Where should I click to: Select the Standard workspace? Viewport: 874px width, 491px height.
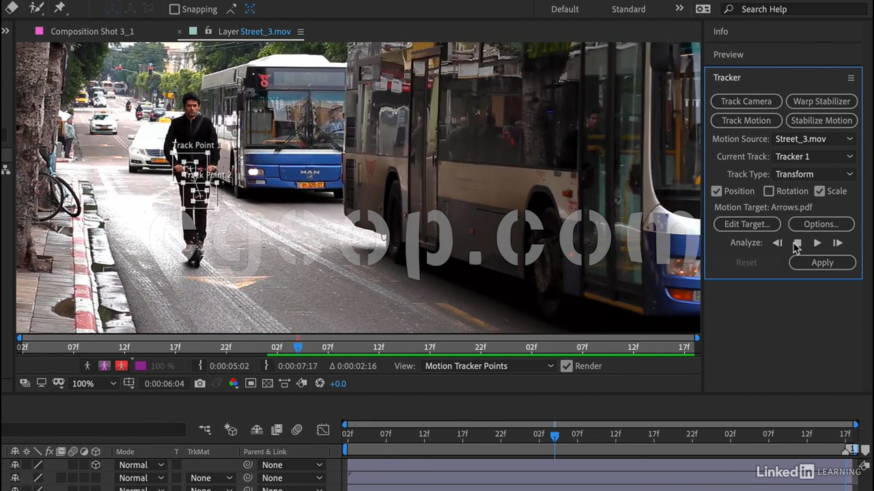[628, 9]
